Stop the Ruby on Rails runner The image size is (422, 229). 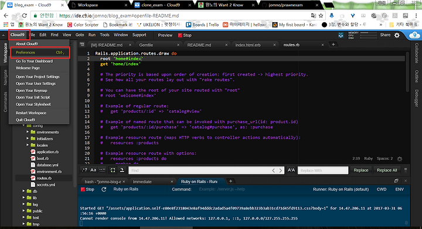(87, 189)
